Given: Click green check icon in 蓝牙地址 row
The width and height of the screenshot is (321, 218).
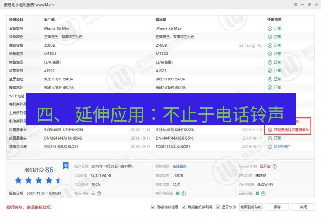Looking at the screenshot, I should (x=270, y=79).
